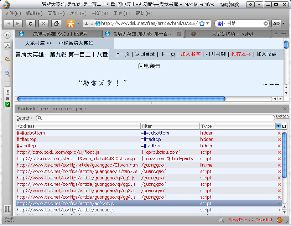This screenshot has width=291, height=226.
Task: Click the wrench icon in the sidebar
Action: coord(7,46)
